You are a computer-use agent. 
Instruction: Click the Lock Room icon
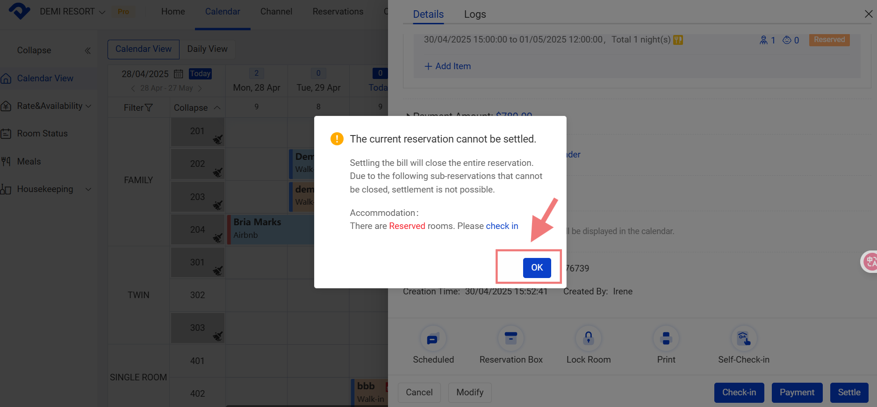[588, 339]
